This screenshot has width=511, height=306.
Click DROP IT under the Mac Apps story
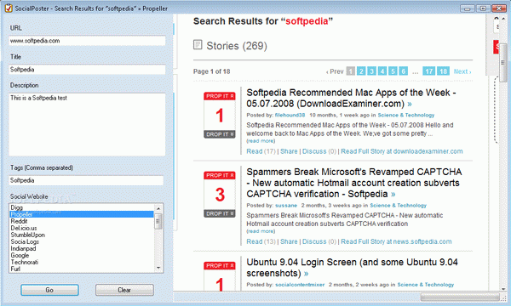point(220,134)
